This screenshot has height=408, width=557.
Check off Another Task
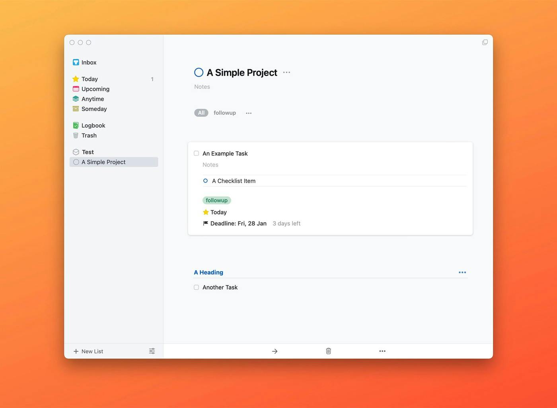click(x=196, y=287)
